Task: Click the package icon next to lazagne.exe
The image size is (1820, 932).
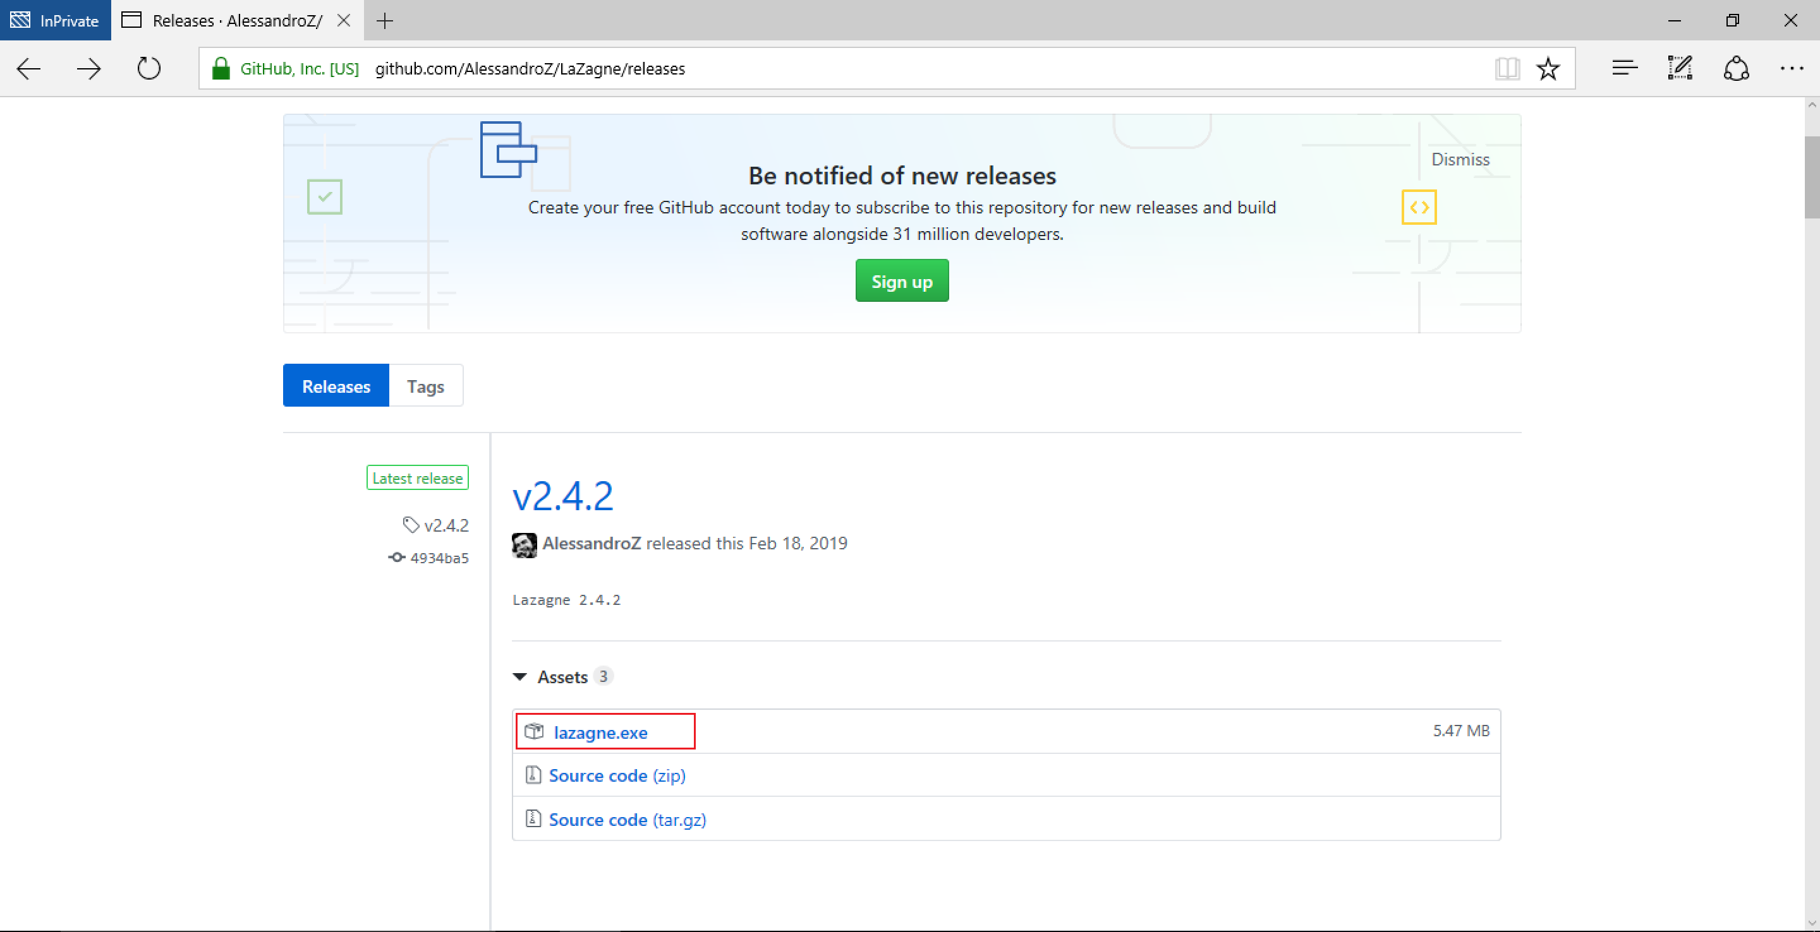Action: click(534, 731)
